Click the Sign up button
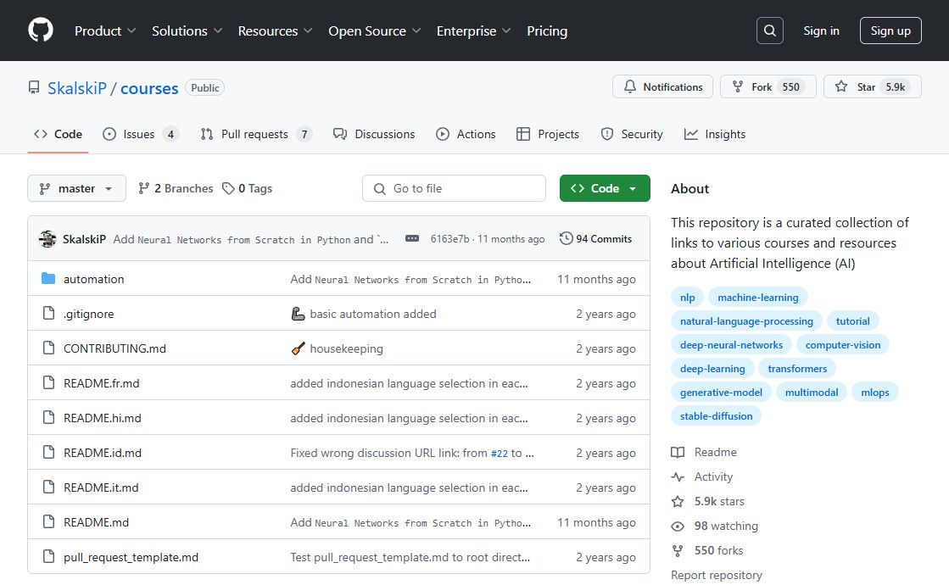 click(x=890, y=31)
